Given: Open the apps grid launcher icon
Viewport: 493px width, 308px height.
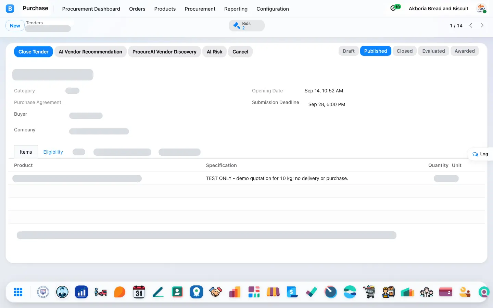Looking at the screenshot, I should coord(18,292).
